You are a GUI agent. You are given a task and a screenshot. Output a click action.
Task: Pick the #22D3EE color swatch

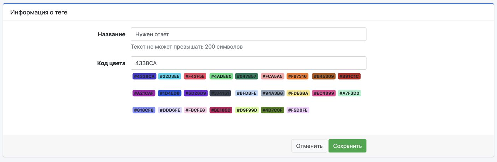[x=170, y=76]
